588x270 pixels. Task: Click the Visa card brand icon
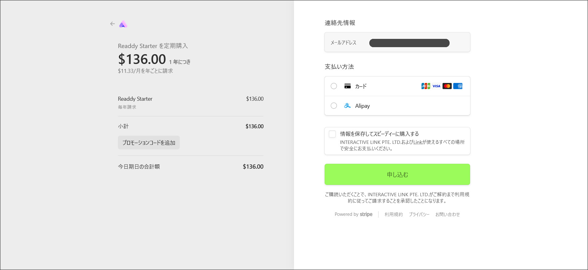pos(436,86)
